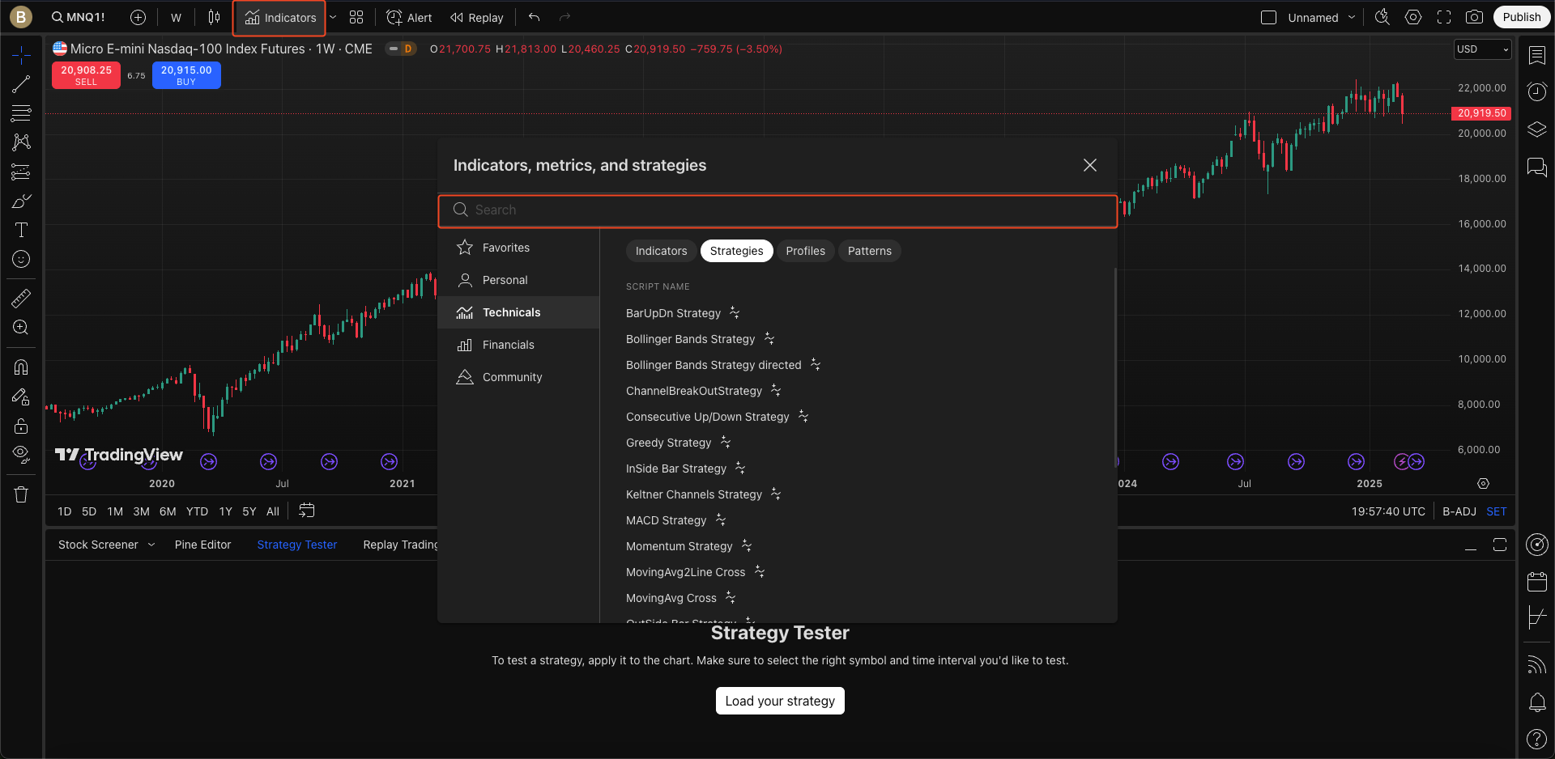Click the Load your strategy button
Screen dimensions: 1555x759
[779, 701]
